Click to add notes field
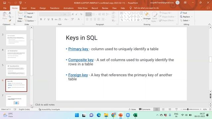This screenshot has height=119, width=212. (45, 104)
